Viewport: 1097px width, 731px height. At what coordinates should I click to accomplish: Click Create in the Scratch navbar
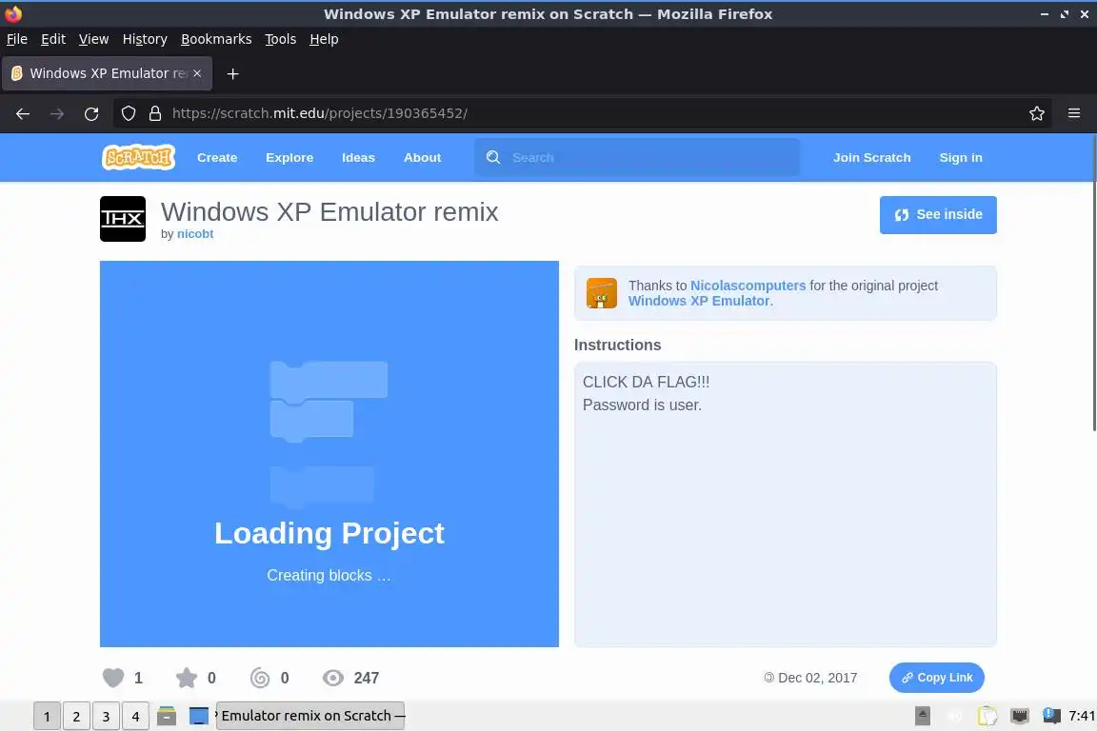pos(217,157)
